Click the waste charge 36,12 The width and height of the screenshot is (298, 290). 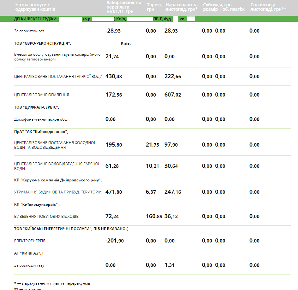171,216
